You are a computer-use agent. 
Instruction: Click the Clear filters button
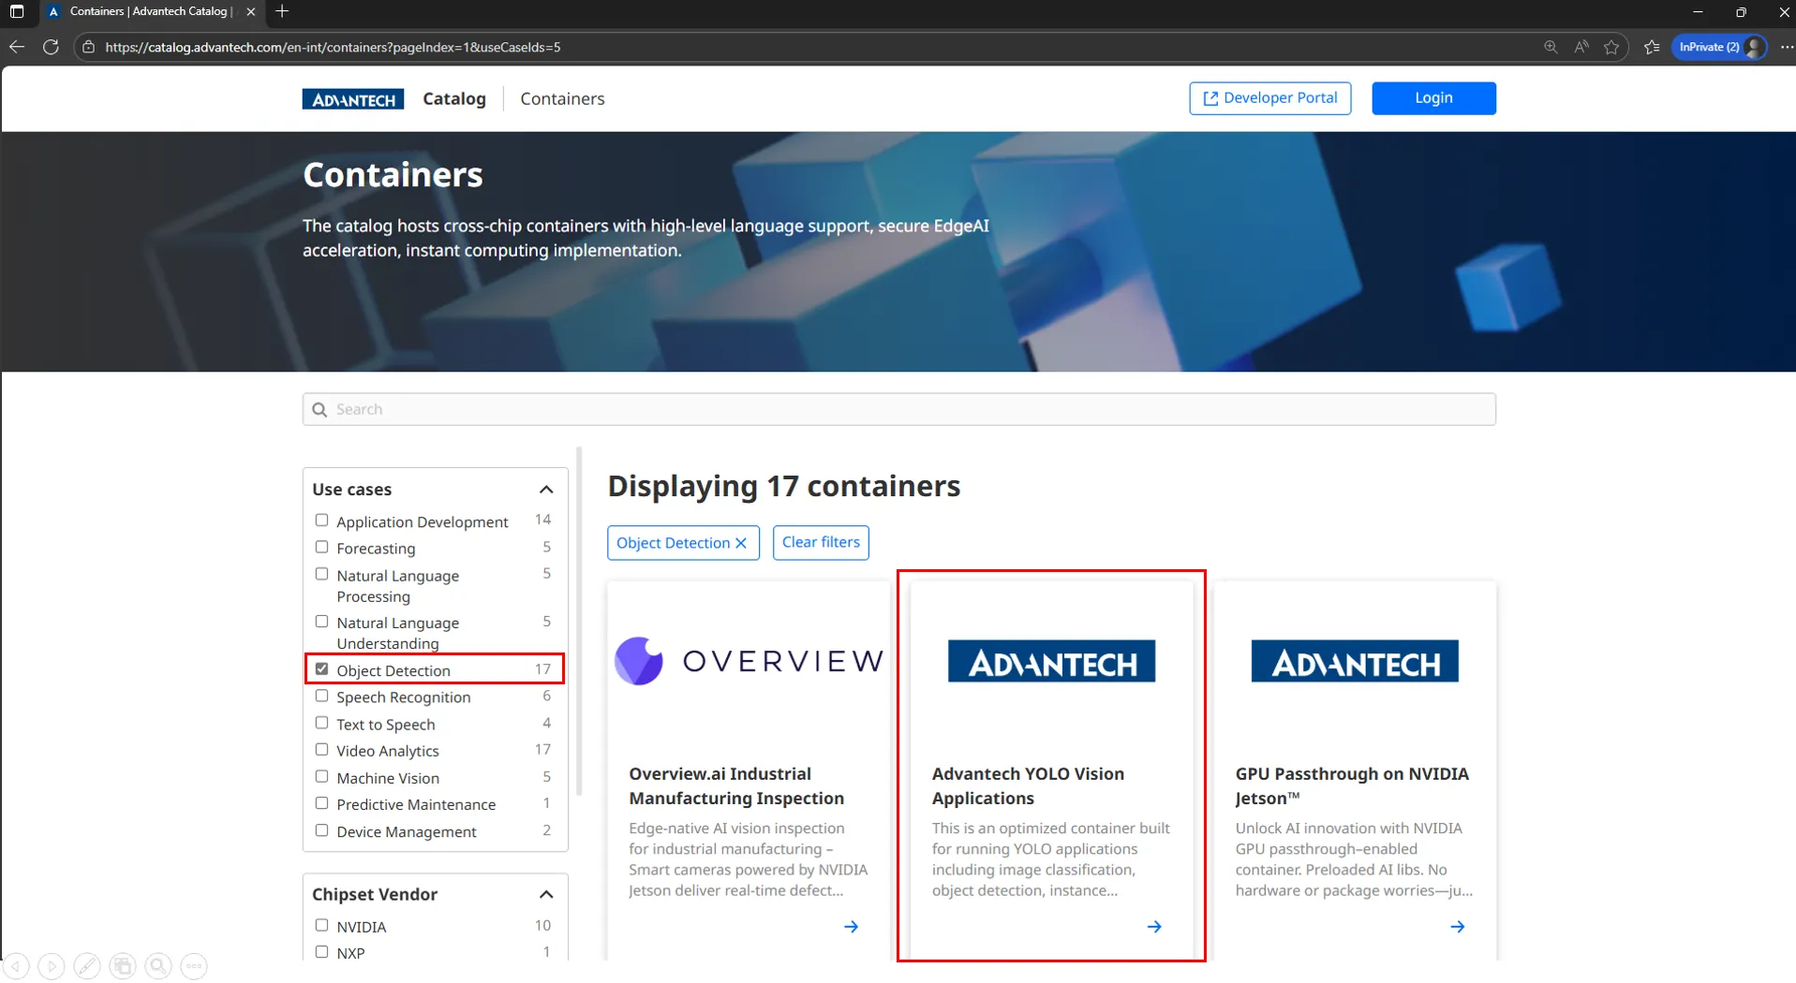click(x=821, y=542)
